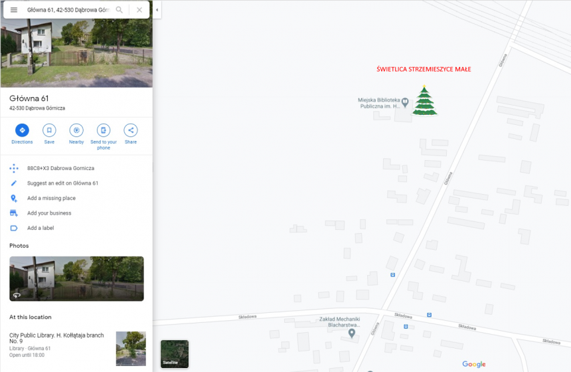The height and width of the screenshot is (372, 571).
Task: Open City Public Library listing
Action: click(x=56, y=339)
